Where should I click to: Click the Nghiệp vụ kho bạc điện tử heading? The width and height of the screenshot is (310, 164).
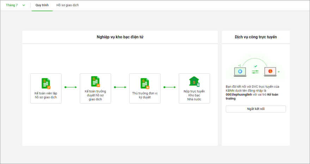point(120,37)
